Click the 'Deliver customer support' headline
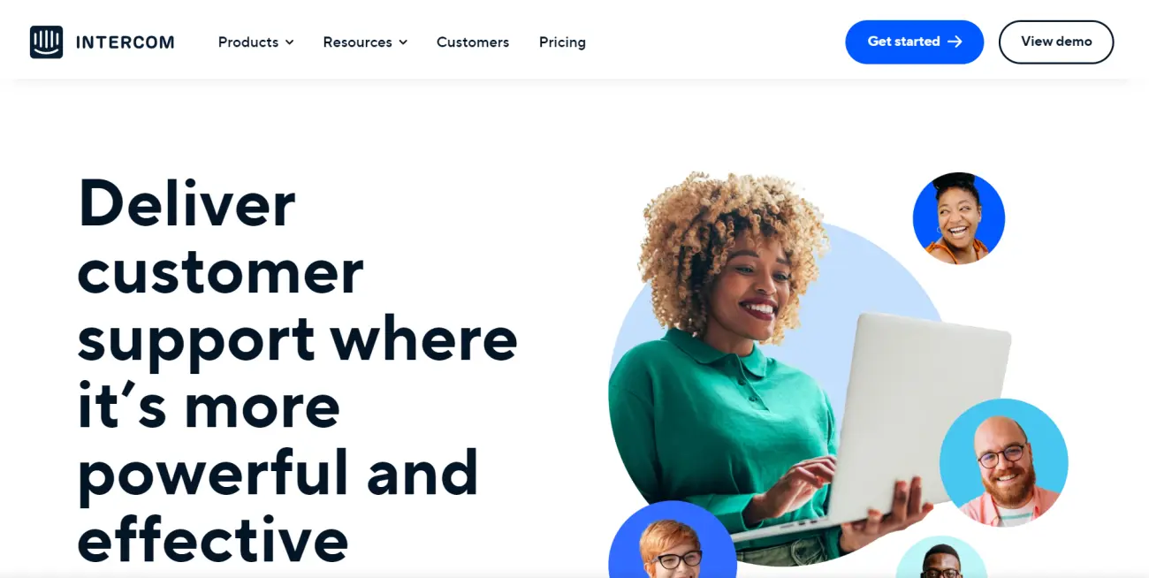 click(298, 369)
